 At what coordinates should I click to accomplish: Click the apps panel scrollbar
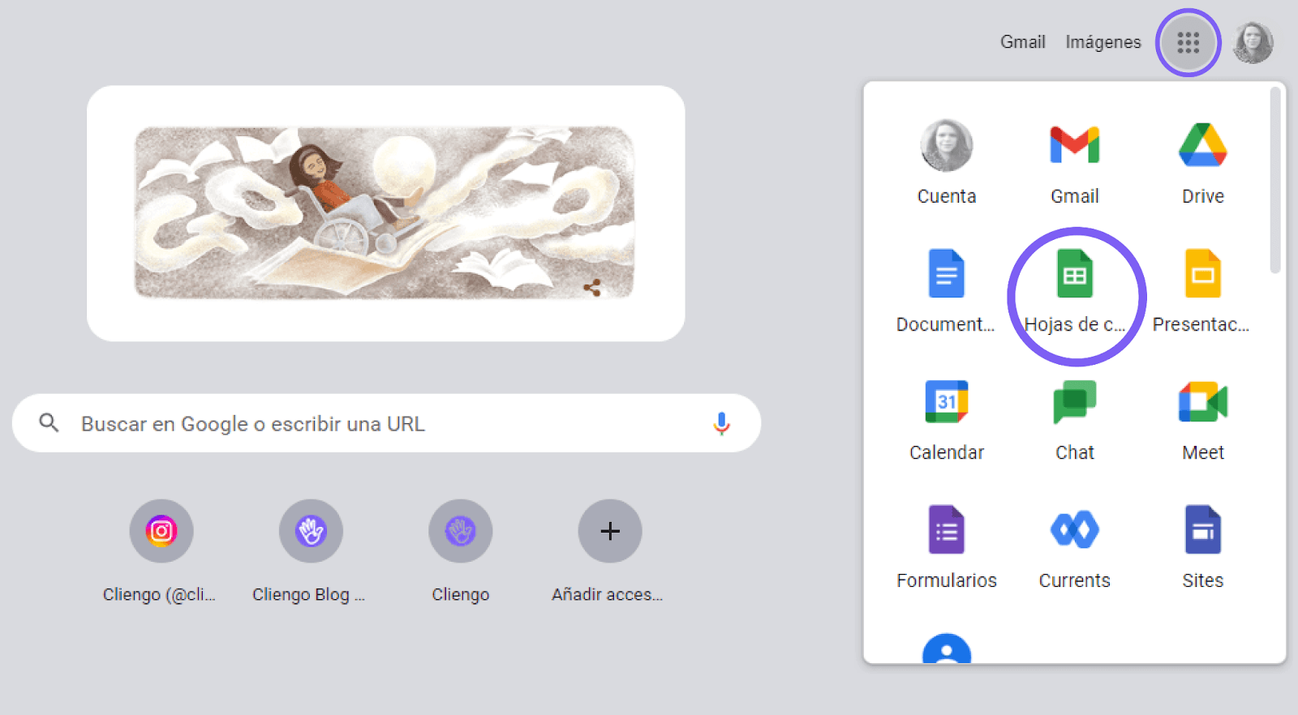coord(1275,180)
